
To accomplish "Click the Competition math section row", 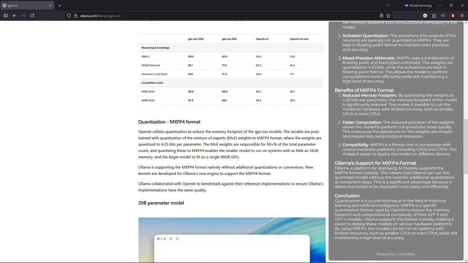I will tap(231, 83).
